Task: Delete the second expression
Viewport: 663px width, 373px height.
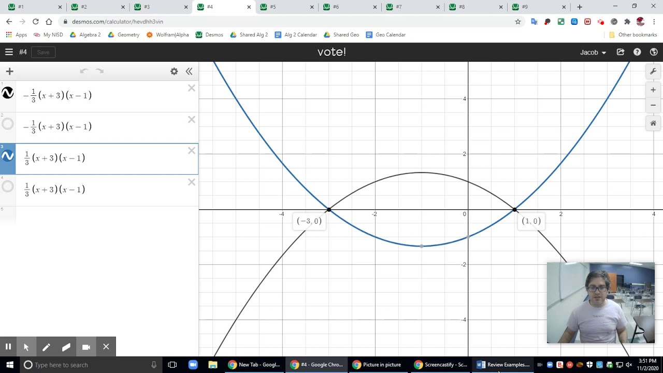Action: 192,120
